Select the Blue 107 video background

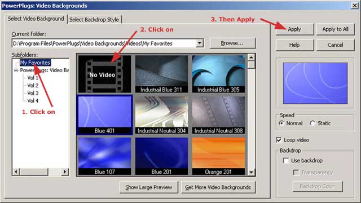click(104, 156)
